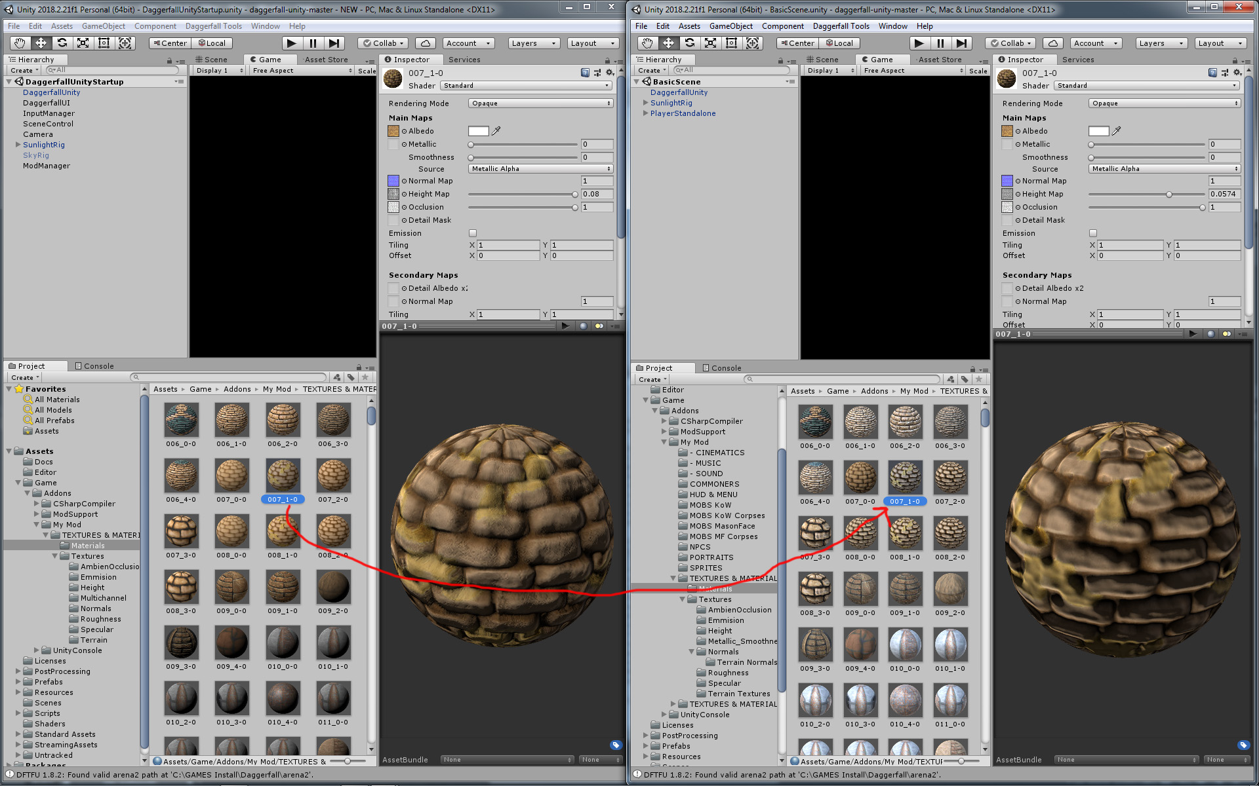Toggle Emission checkbox in right Inspector
This screenshot has width=1259, height=786.
point(1093,233)
